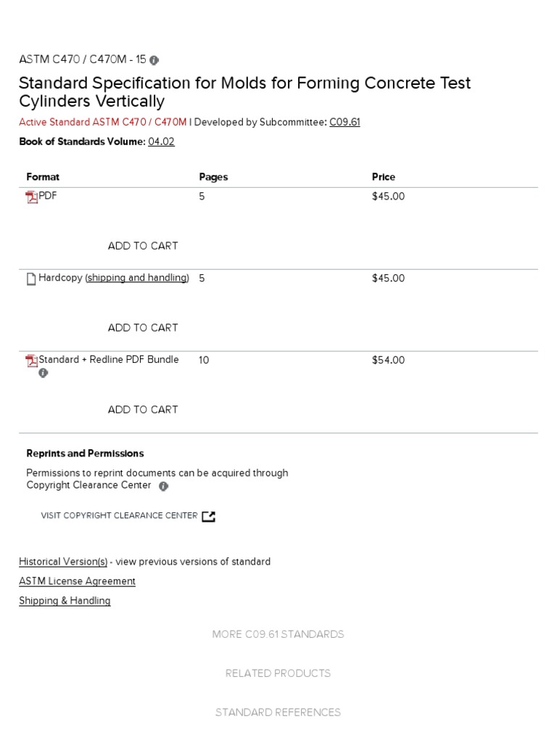Screen dimensions: 557x743
Task: Click info icon beside Copyright Clearance Center
Action: 163,486
